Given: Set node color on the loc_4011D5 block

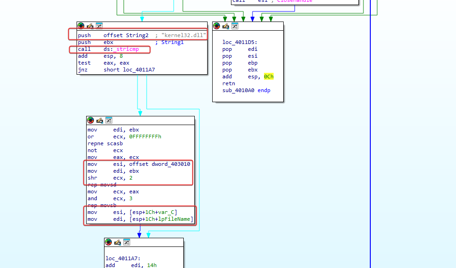Looking at the screenshot, I should (216, 26).
